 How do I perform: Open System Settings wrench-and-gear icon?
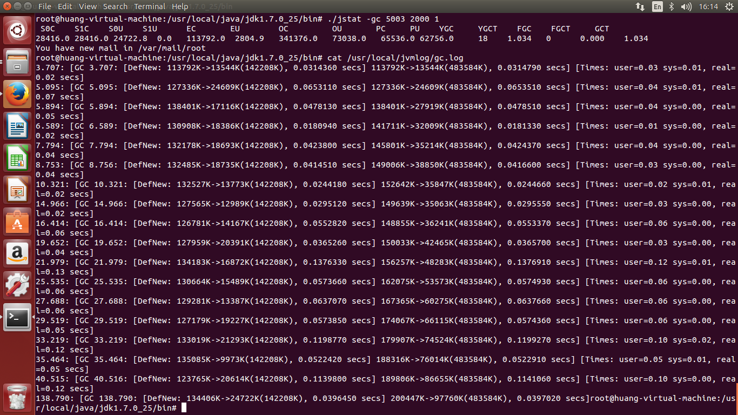tap(17, 286)
